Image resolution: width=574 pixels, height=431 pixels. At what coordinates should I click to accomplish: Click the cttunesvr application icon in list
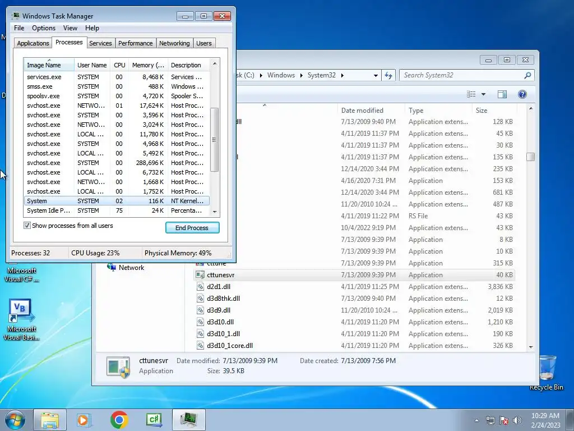pyautogui.click(x=200, y=275)
